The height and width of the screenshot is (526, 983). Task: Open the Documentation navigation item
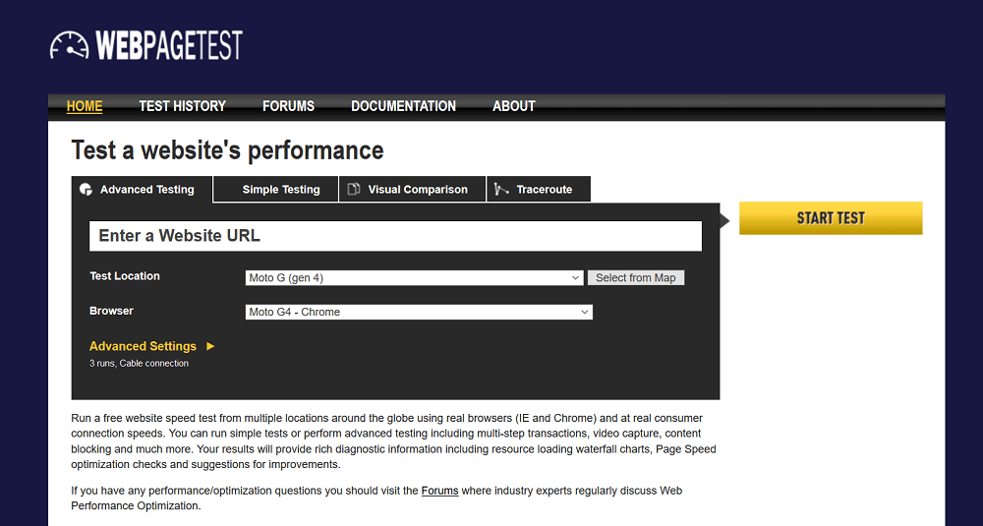(x=404, y=106)
